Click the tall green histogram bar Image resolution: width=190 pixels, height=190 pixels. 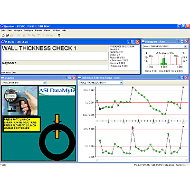point(164,62)
